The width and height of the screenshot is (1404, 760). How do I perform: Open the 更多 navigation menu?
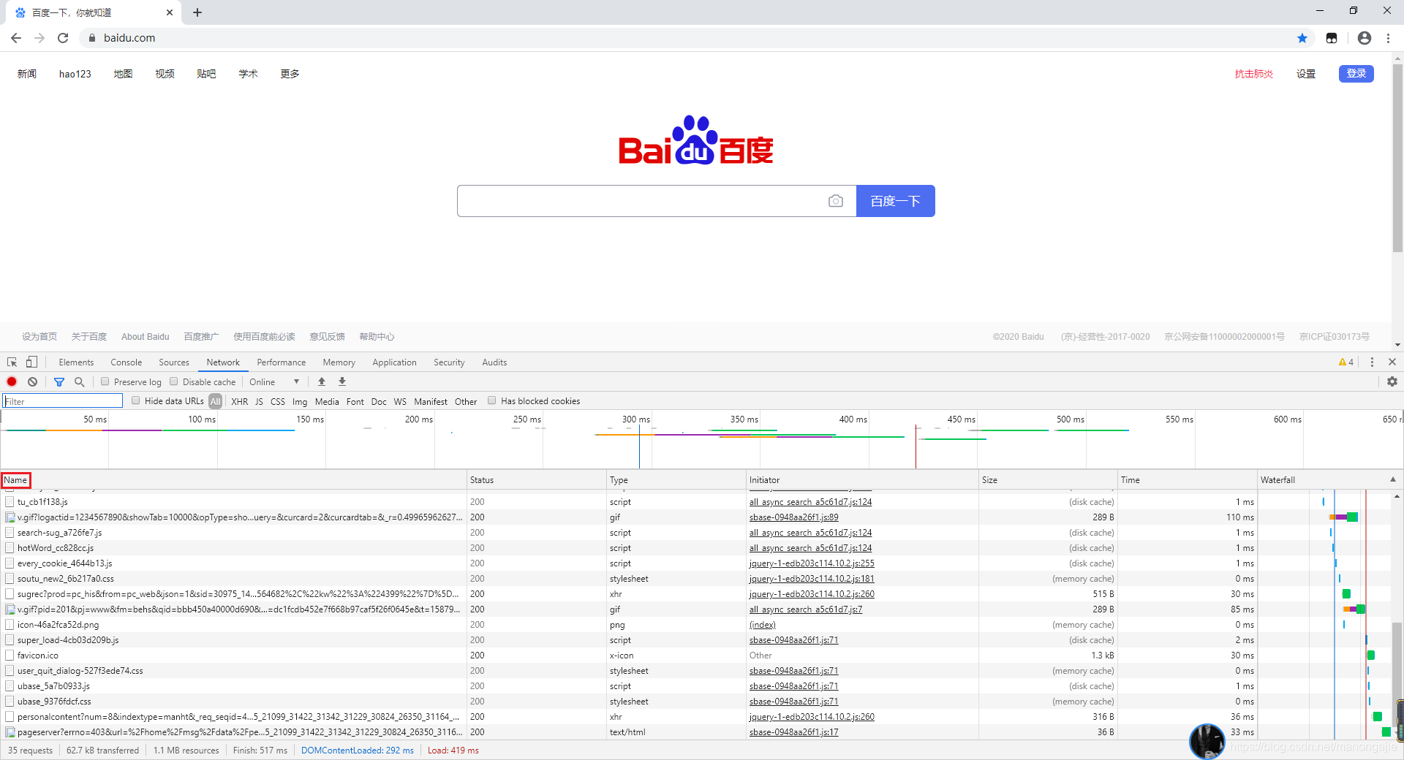[290, 74]
